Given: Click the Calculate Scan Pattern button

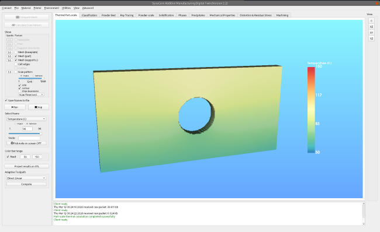Looking at the screenshot, I should [27, 25].
